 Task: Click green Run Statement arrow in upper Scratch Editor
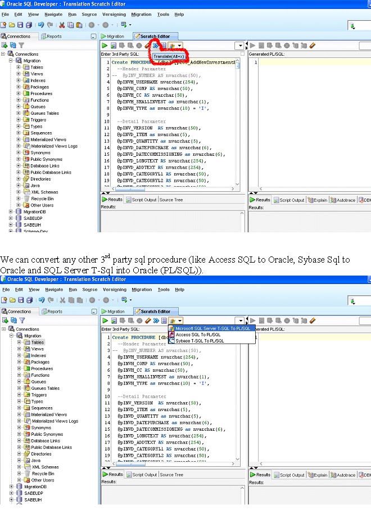click(x=105, y=46)
